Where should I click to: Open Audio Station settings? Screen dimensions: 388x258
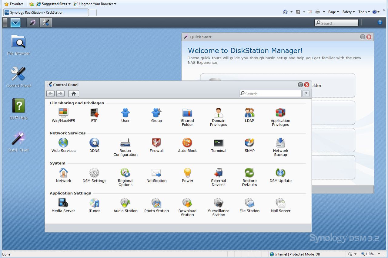pos(125,205)
